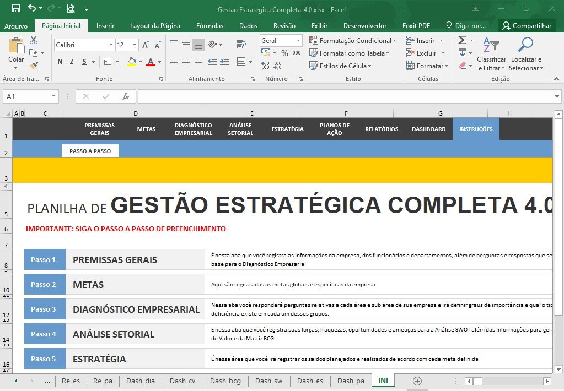Toggle underline S formatting
The width and height of the screenshot is (564, 391).
(84, 62)
